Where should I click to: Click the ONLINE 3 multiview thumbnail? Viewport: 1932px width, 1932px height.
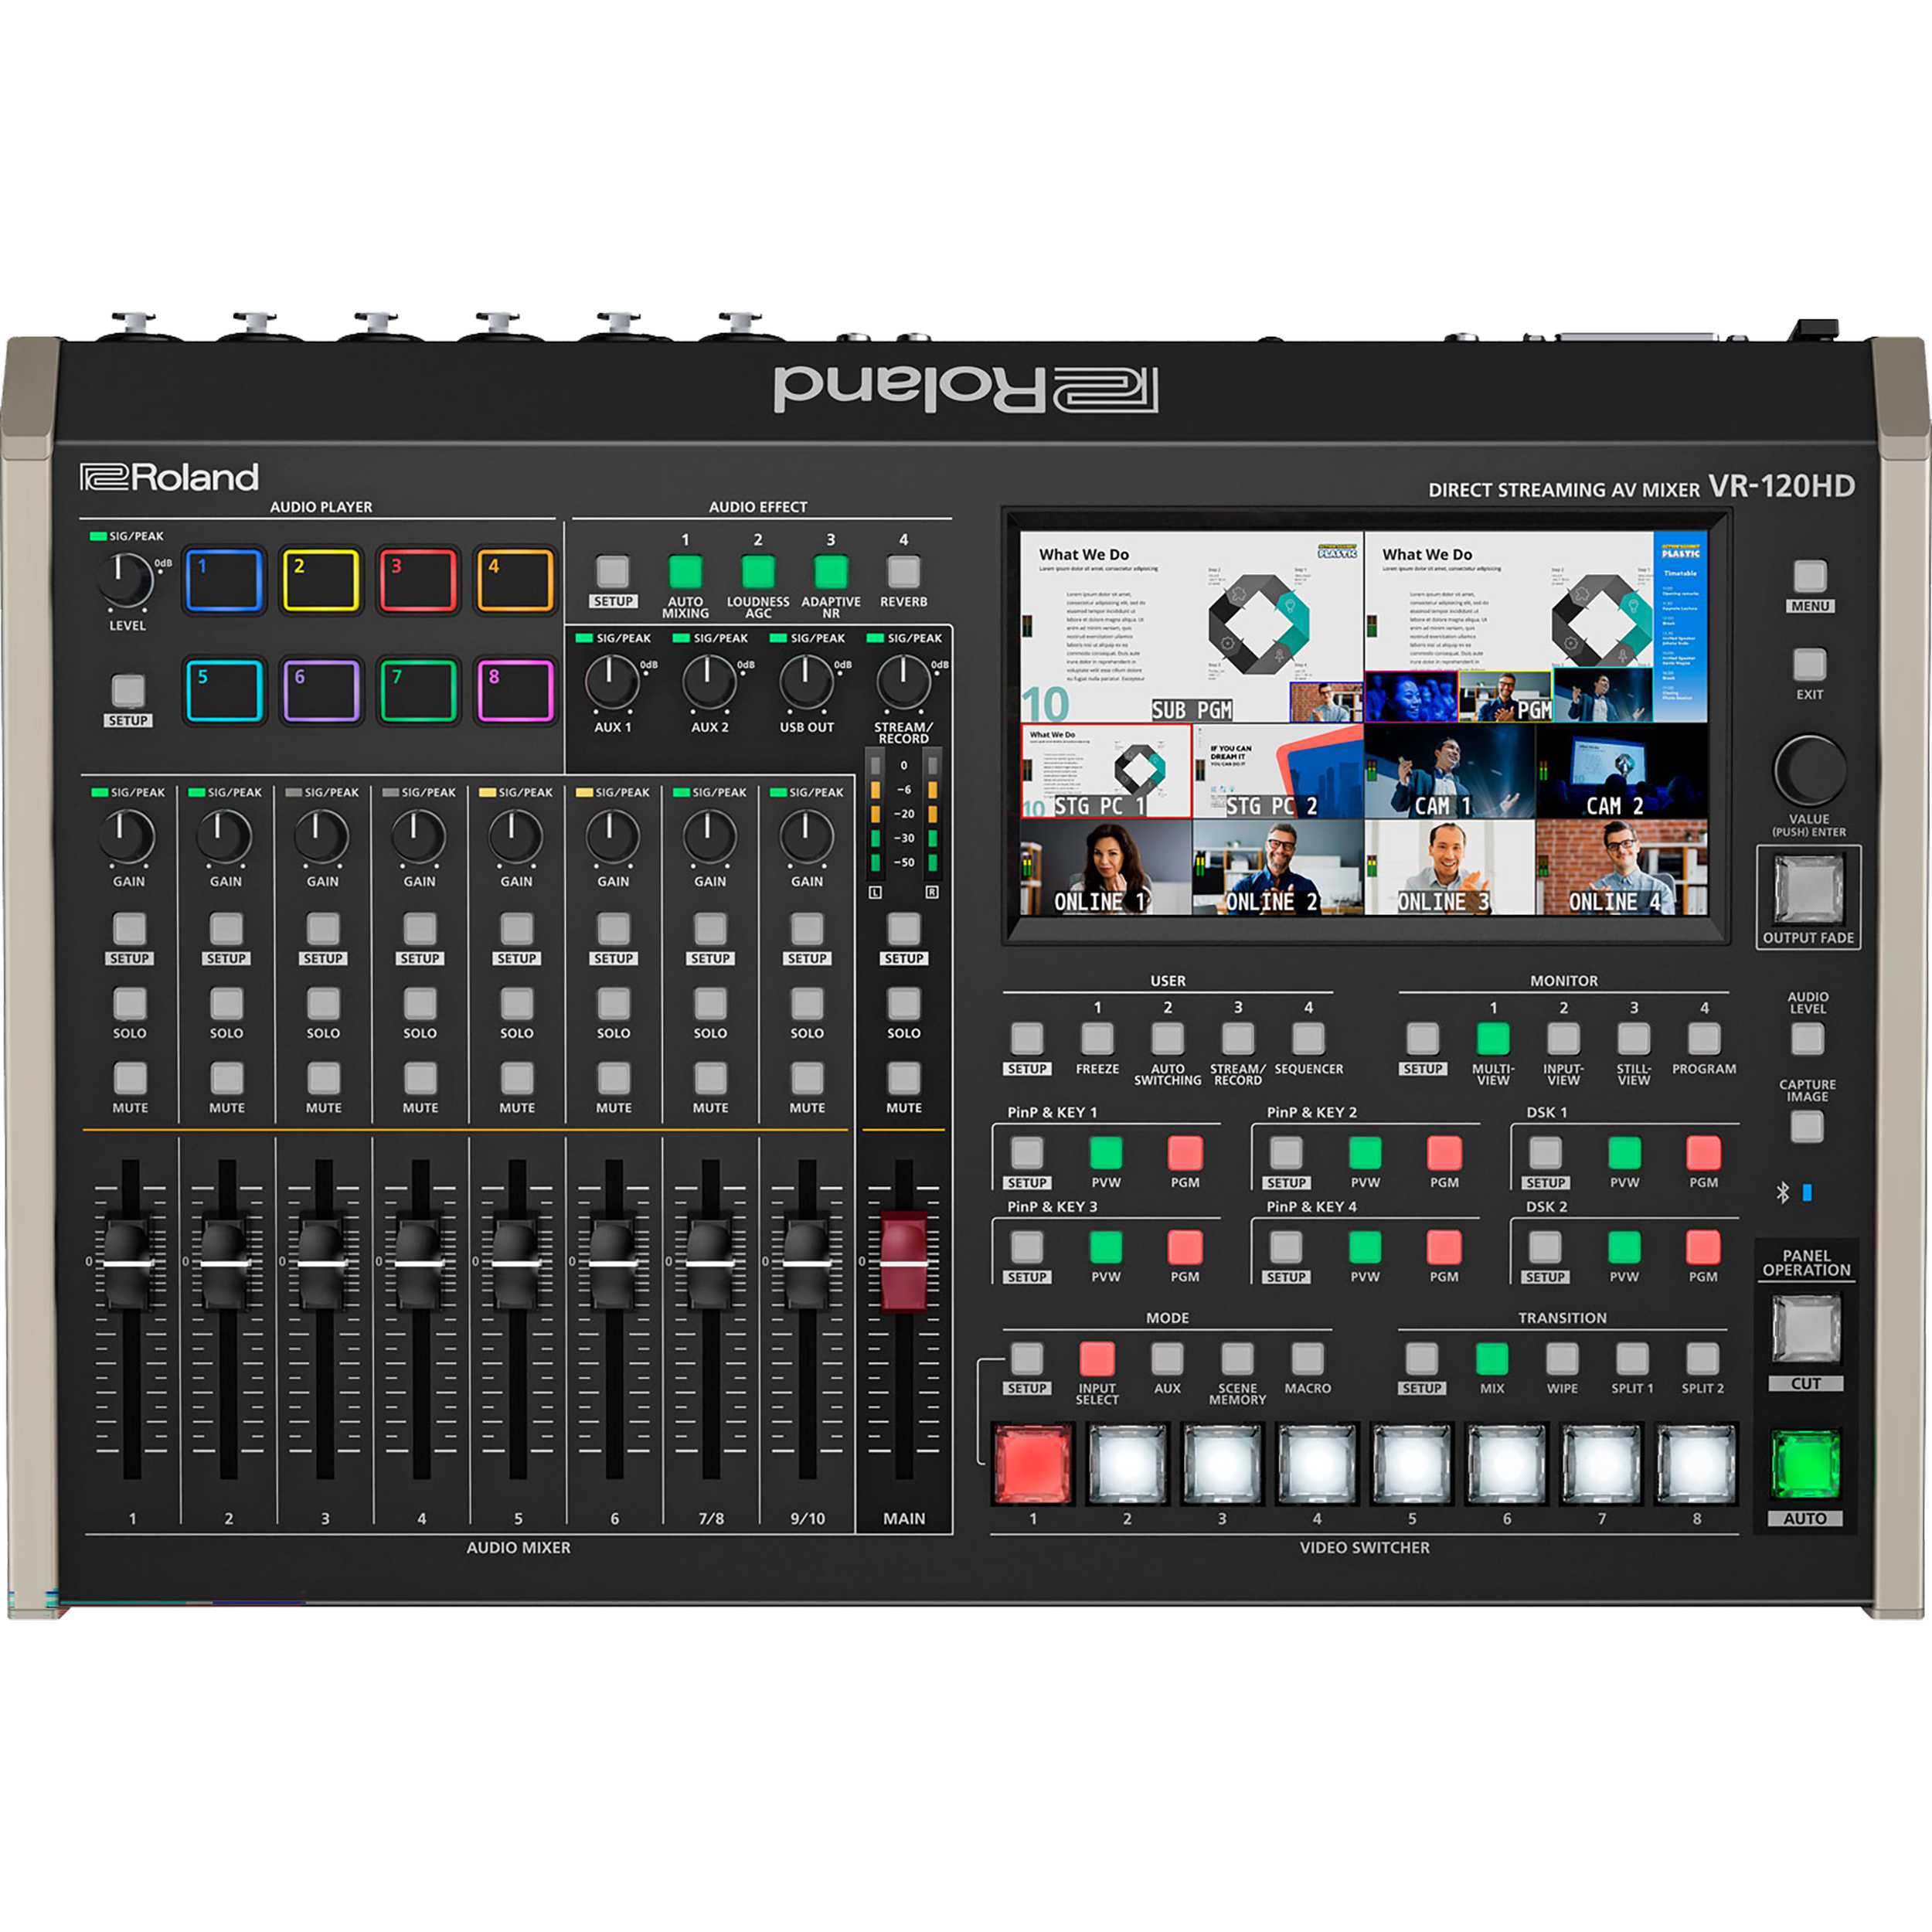tap(1449, 868)
